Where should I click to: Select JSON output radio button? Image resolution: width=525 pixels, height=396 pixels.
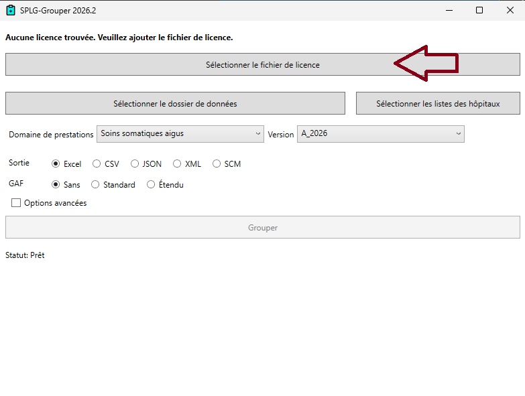pos(135,163)
